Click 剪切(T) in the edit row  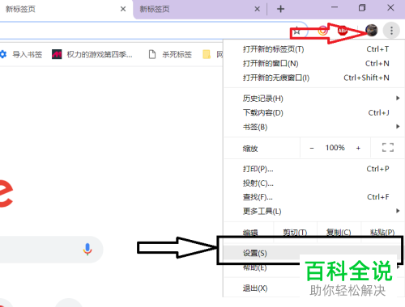[x=295, y=232]
